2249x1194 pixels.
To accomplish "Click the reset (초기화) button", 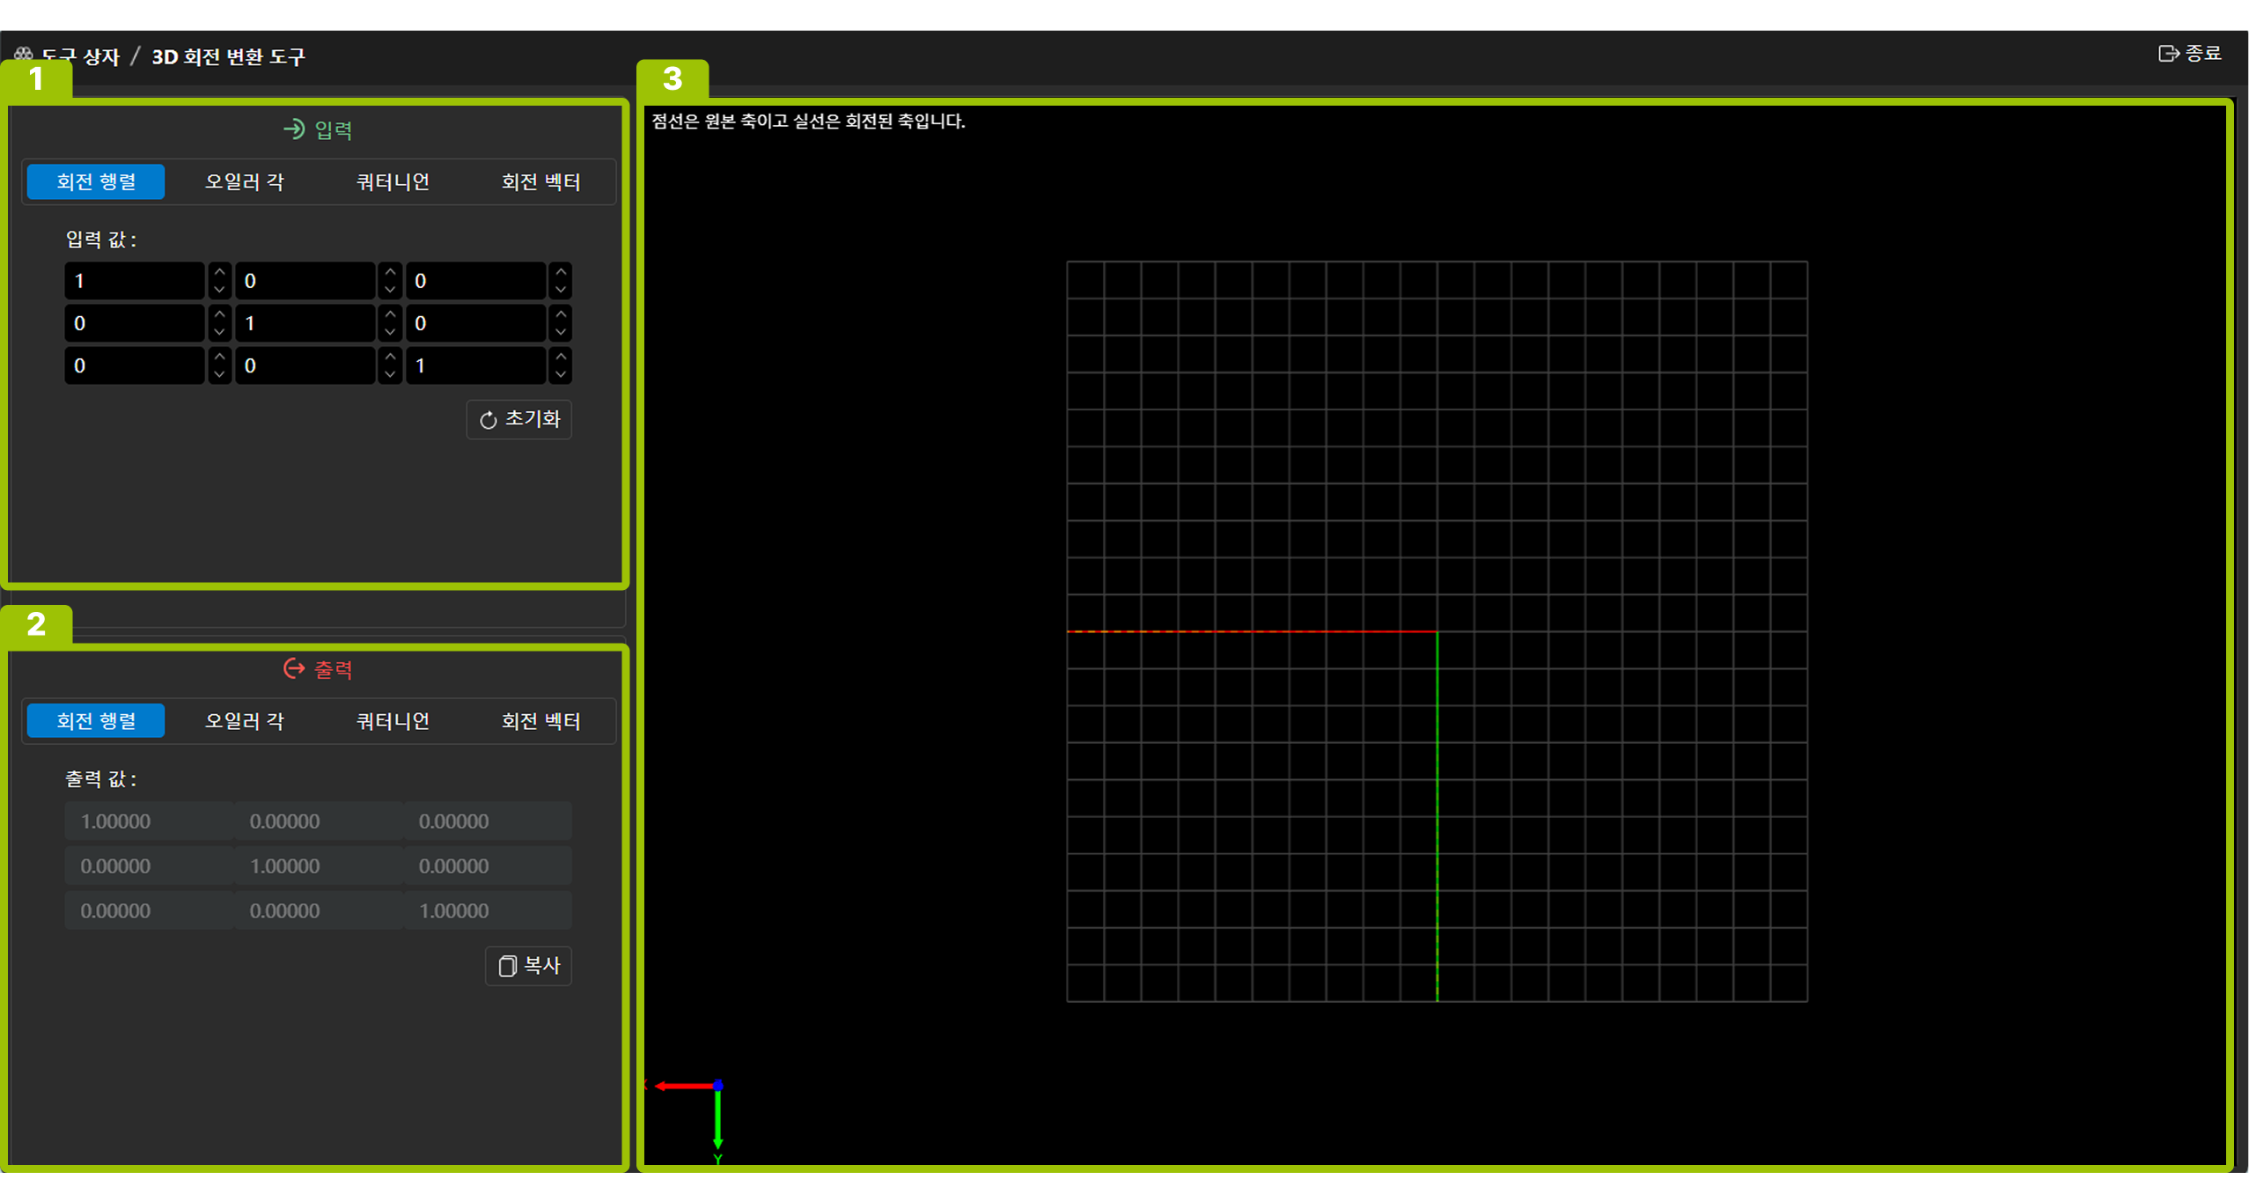I will [x=519, y=419].
